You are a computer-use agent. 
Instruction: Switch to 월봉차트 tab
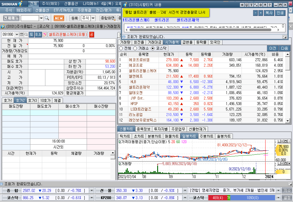(224, 136)
